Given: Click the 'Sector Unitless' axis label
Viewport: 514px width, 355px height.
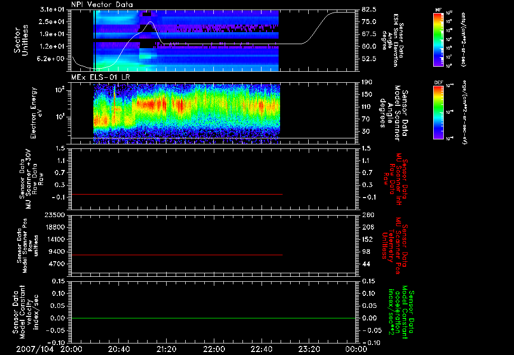Looking at the screenshot, I should pos(21,41).
